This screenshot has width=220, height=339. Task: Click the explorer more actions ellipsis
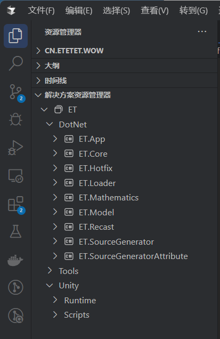coord(202,32)
